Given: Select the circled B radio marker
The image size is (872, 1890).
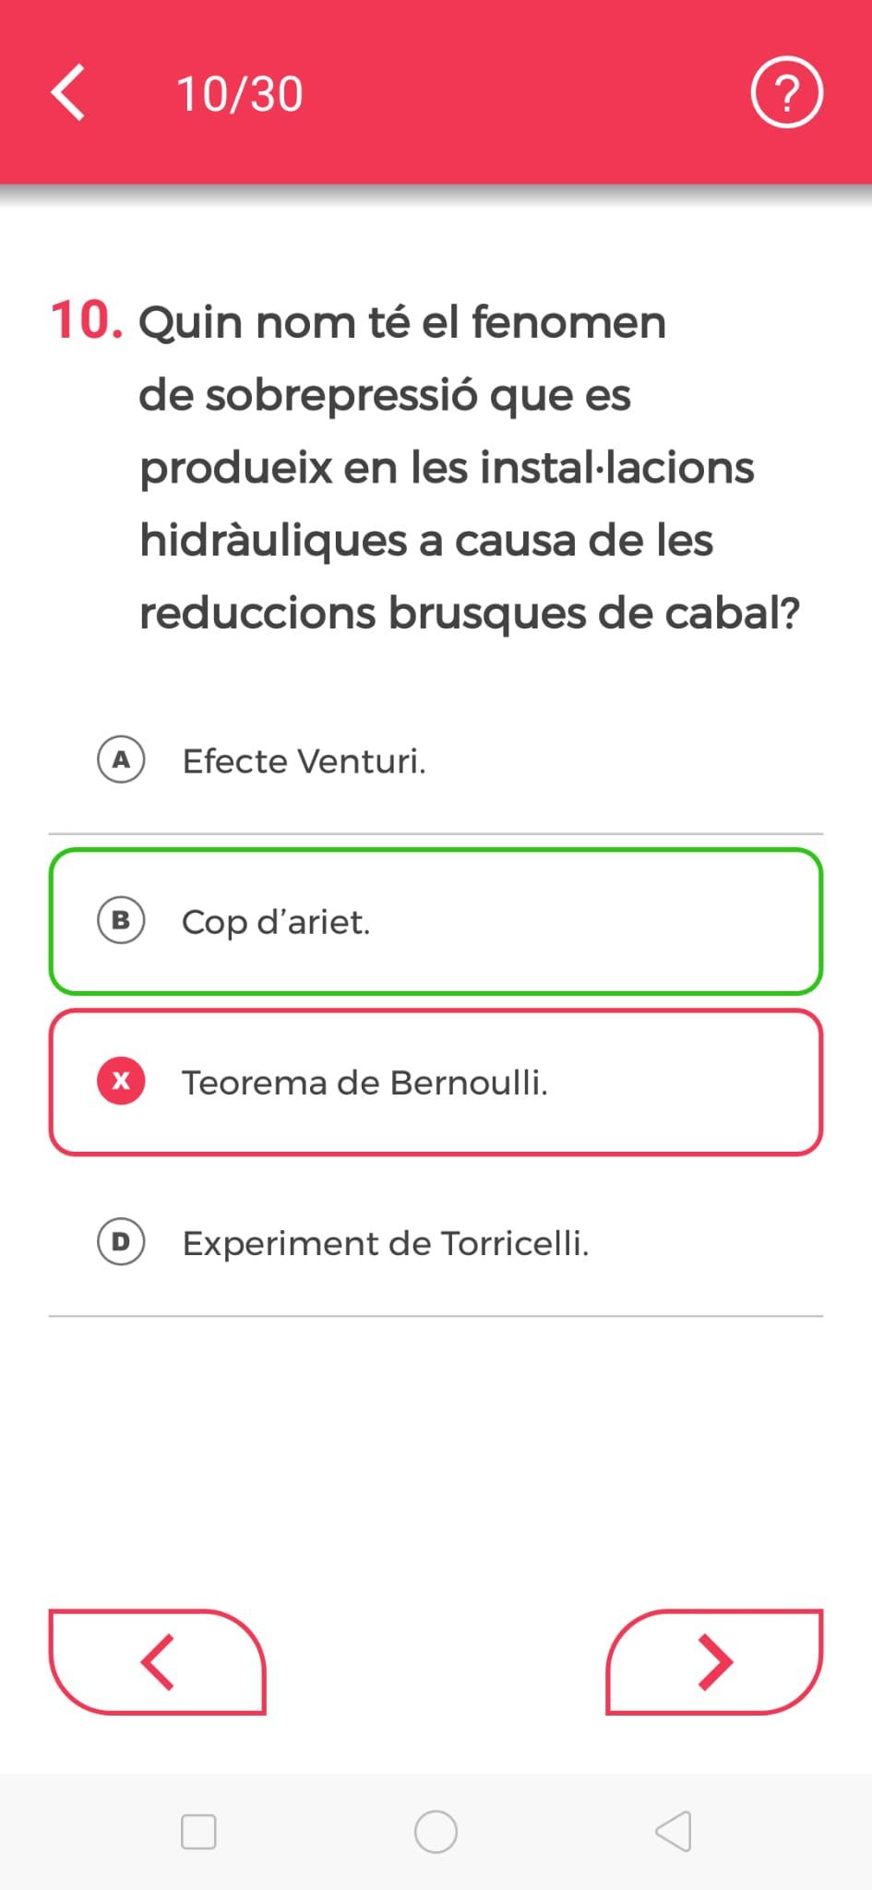Looking at the screenshot, I should tap(121, 920).
